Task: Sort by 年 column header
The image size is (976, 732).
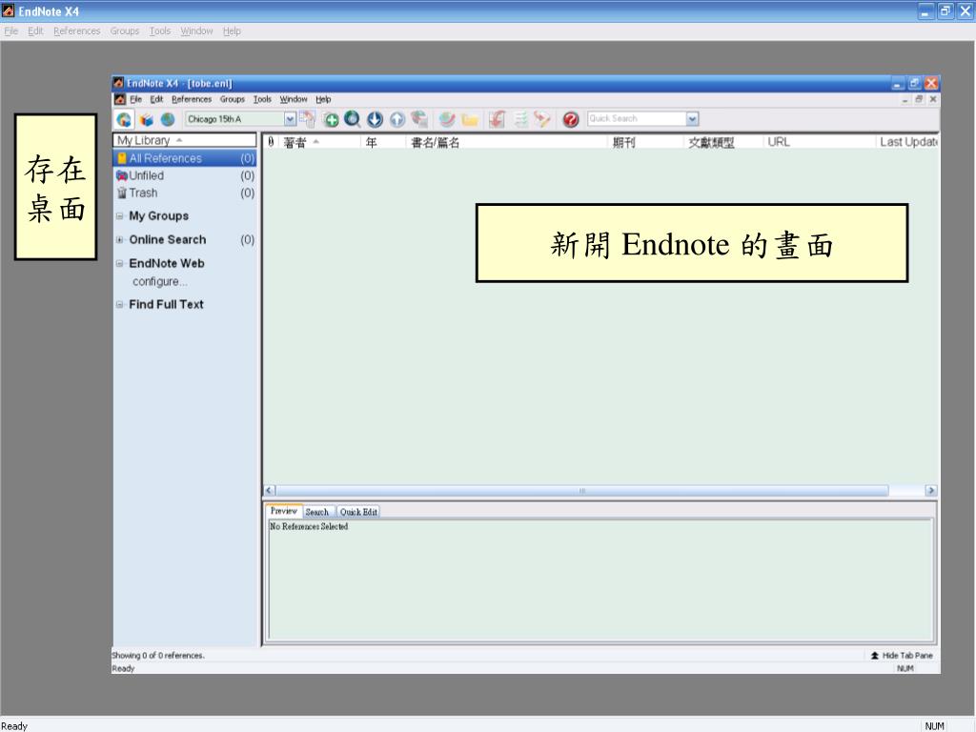Action: pos(383,142)
